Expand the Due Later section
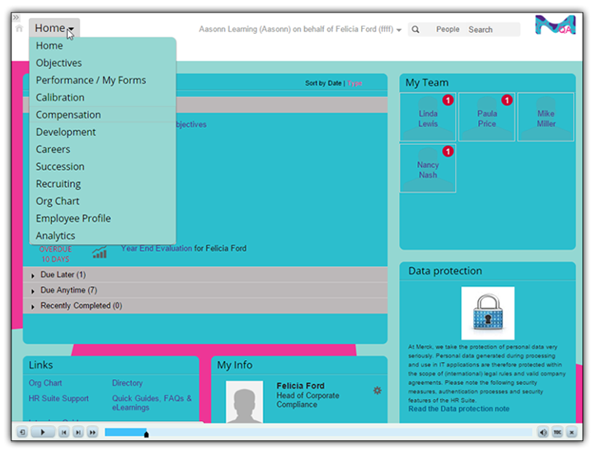The image size is (596, 473). pos(33,275)
